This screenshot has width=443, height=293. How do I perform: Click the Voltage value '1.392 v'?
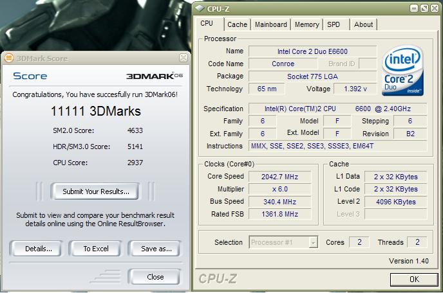click(x=355, y=89)
